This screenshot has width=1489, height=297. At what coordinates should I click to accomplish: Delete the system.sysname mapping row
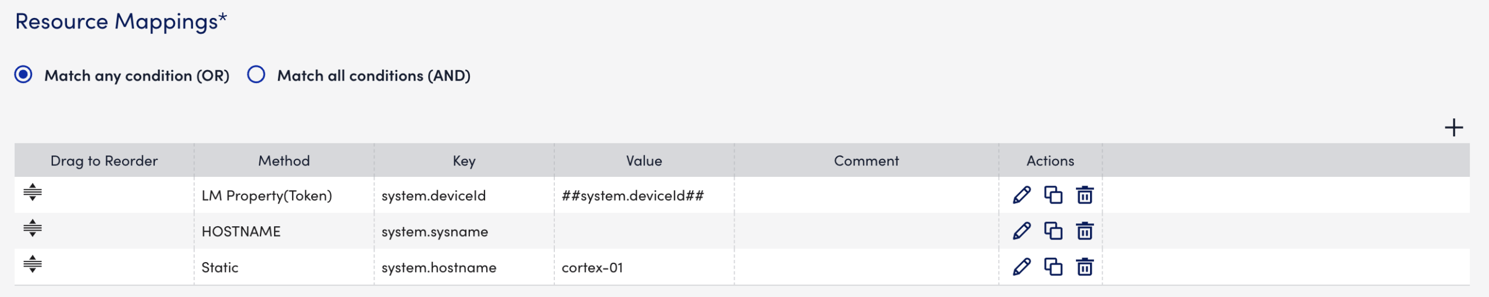(x=1084, y=231)
